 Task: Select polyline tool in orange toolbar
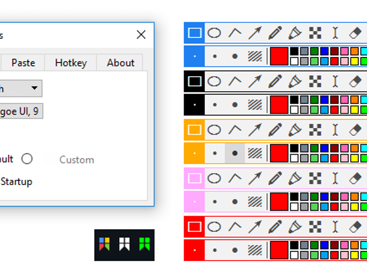pos(235,130)
